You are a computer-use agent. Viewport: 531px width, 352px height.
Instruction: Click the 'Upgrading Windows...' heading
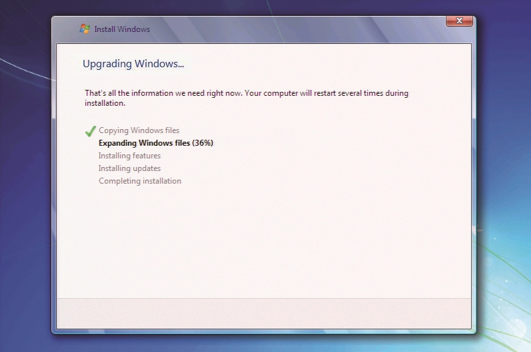pyautogui.click(x=133, y=64)
